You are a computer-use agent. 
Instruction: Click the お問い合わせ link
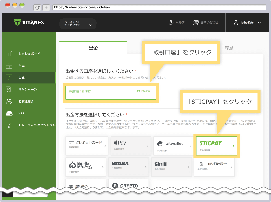209,23
